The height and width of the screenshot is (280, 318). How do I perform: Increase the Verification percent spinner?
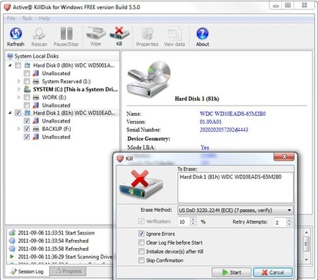click(x=193, y=219)
